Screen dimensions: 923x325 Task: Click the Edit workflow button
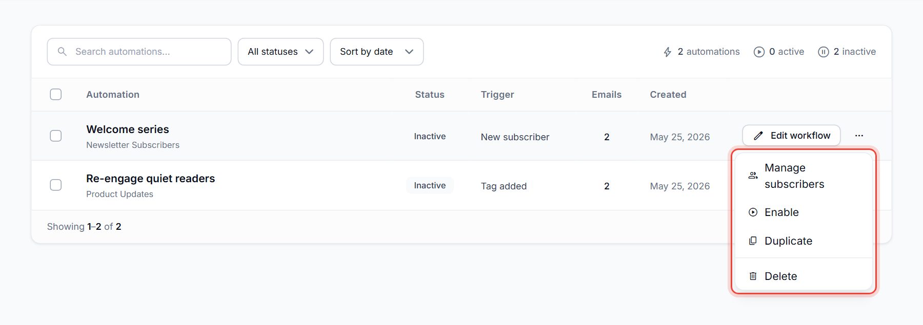791,136
